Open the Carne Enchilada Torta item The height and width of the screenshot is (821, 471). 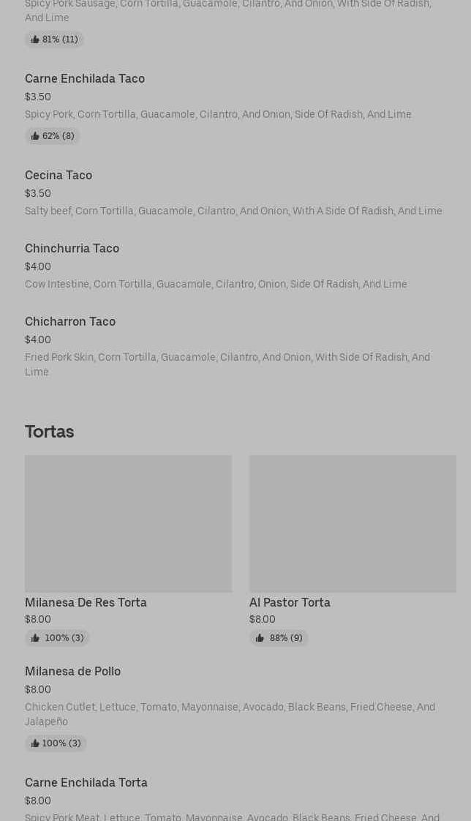click(86, 782)
